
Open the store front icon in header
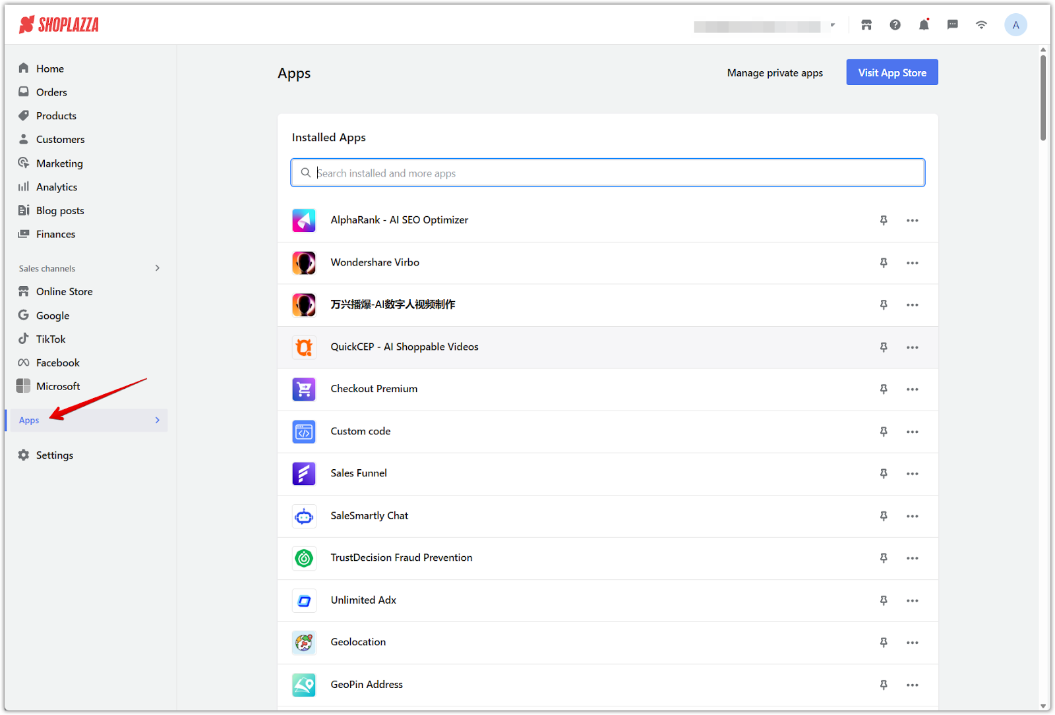point(866,25)
